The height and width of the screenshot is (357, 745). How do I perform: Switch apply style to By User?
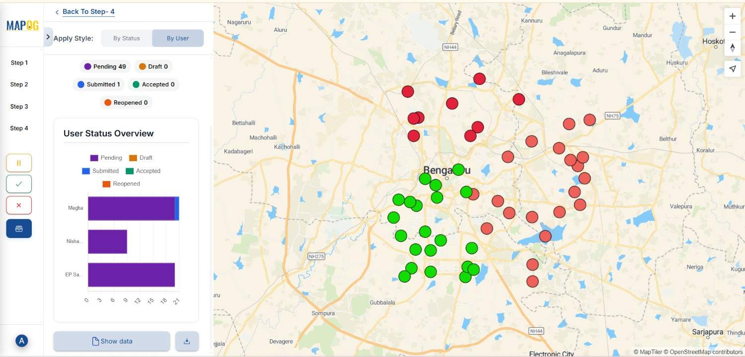[x=178, y=38]
